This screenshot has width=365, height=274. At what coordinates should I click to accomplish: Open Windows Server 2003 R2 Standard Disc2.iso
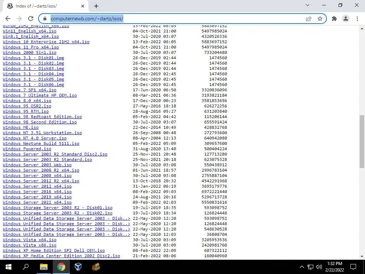coord(55,154)
